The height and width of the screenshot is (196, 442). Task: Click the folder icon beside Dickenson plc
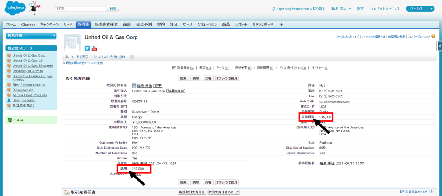coord(9,90)
